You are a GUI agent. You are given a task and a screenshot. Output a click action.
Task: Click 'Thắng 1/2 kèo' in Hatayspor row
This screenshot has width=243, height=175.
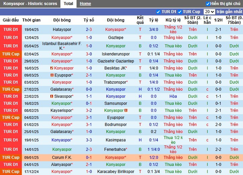click(x=173, y=30)
